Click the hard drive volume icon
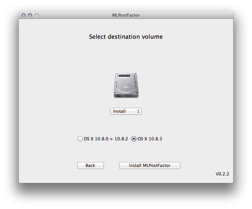This screenshot has height=209, width=252. [x=126, y=85]
